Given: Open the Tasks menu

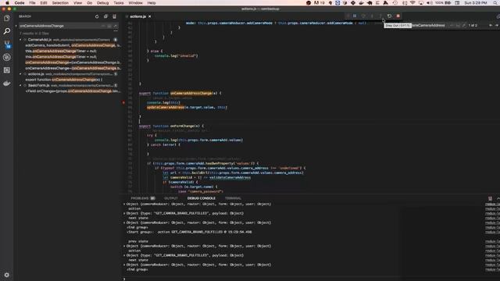Looking at the screenshot, I should click(119, 3).
